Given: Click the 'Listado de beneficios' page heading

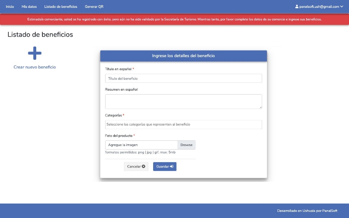Looking at the screenshot, I should (x=40, y=34).
